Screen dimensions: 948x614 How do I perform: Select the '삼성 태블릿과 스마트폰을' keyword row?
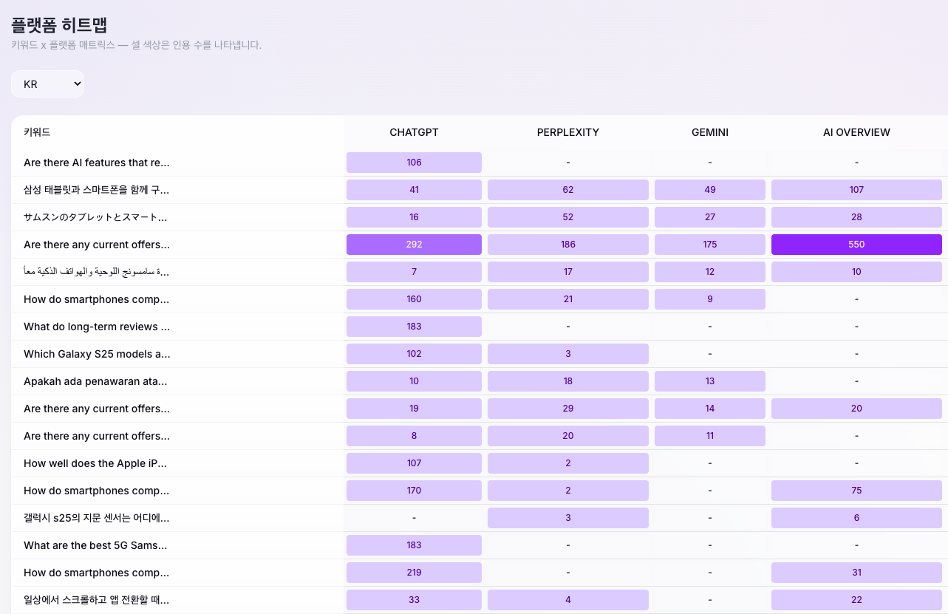[x=96, y=190]
